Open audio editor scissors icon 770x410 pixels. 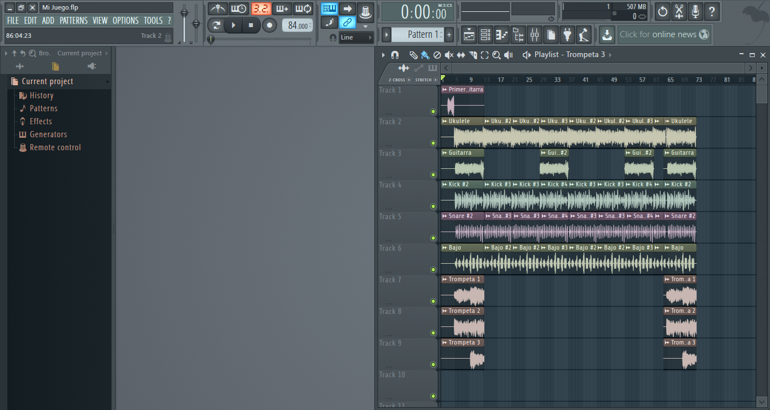[x=679, y=11]
